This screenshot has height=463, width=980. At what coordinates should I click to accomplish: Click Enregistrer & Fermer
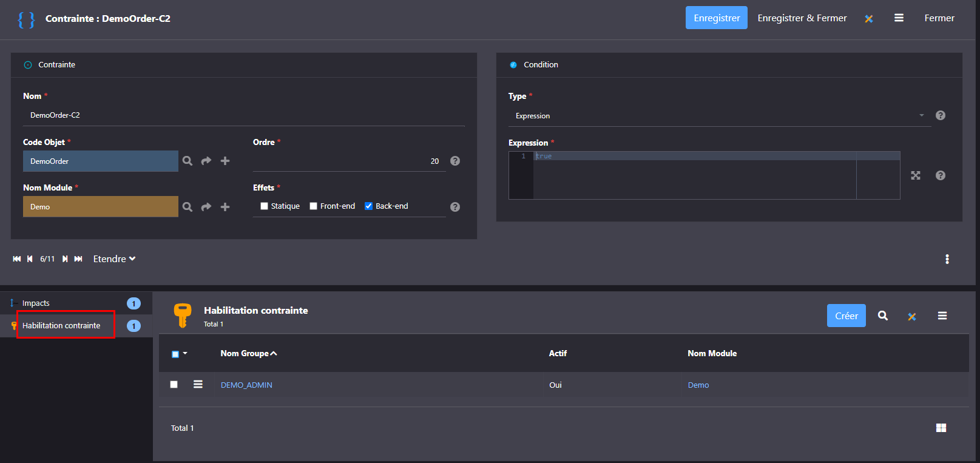[x=802, y=18]
